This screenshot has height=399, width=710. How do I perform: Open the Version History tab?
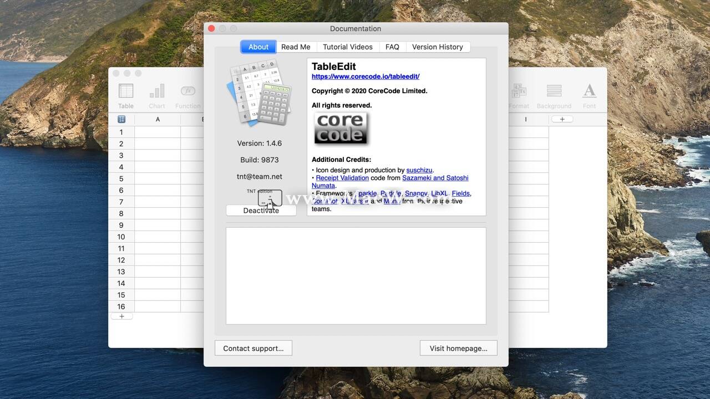[x=438, y=47]
